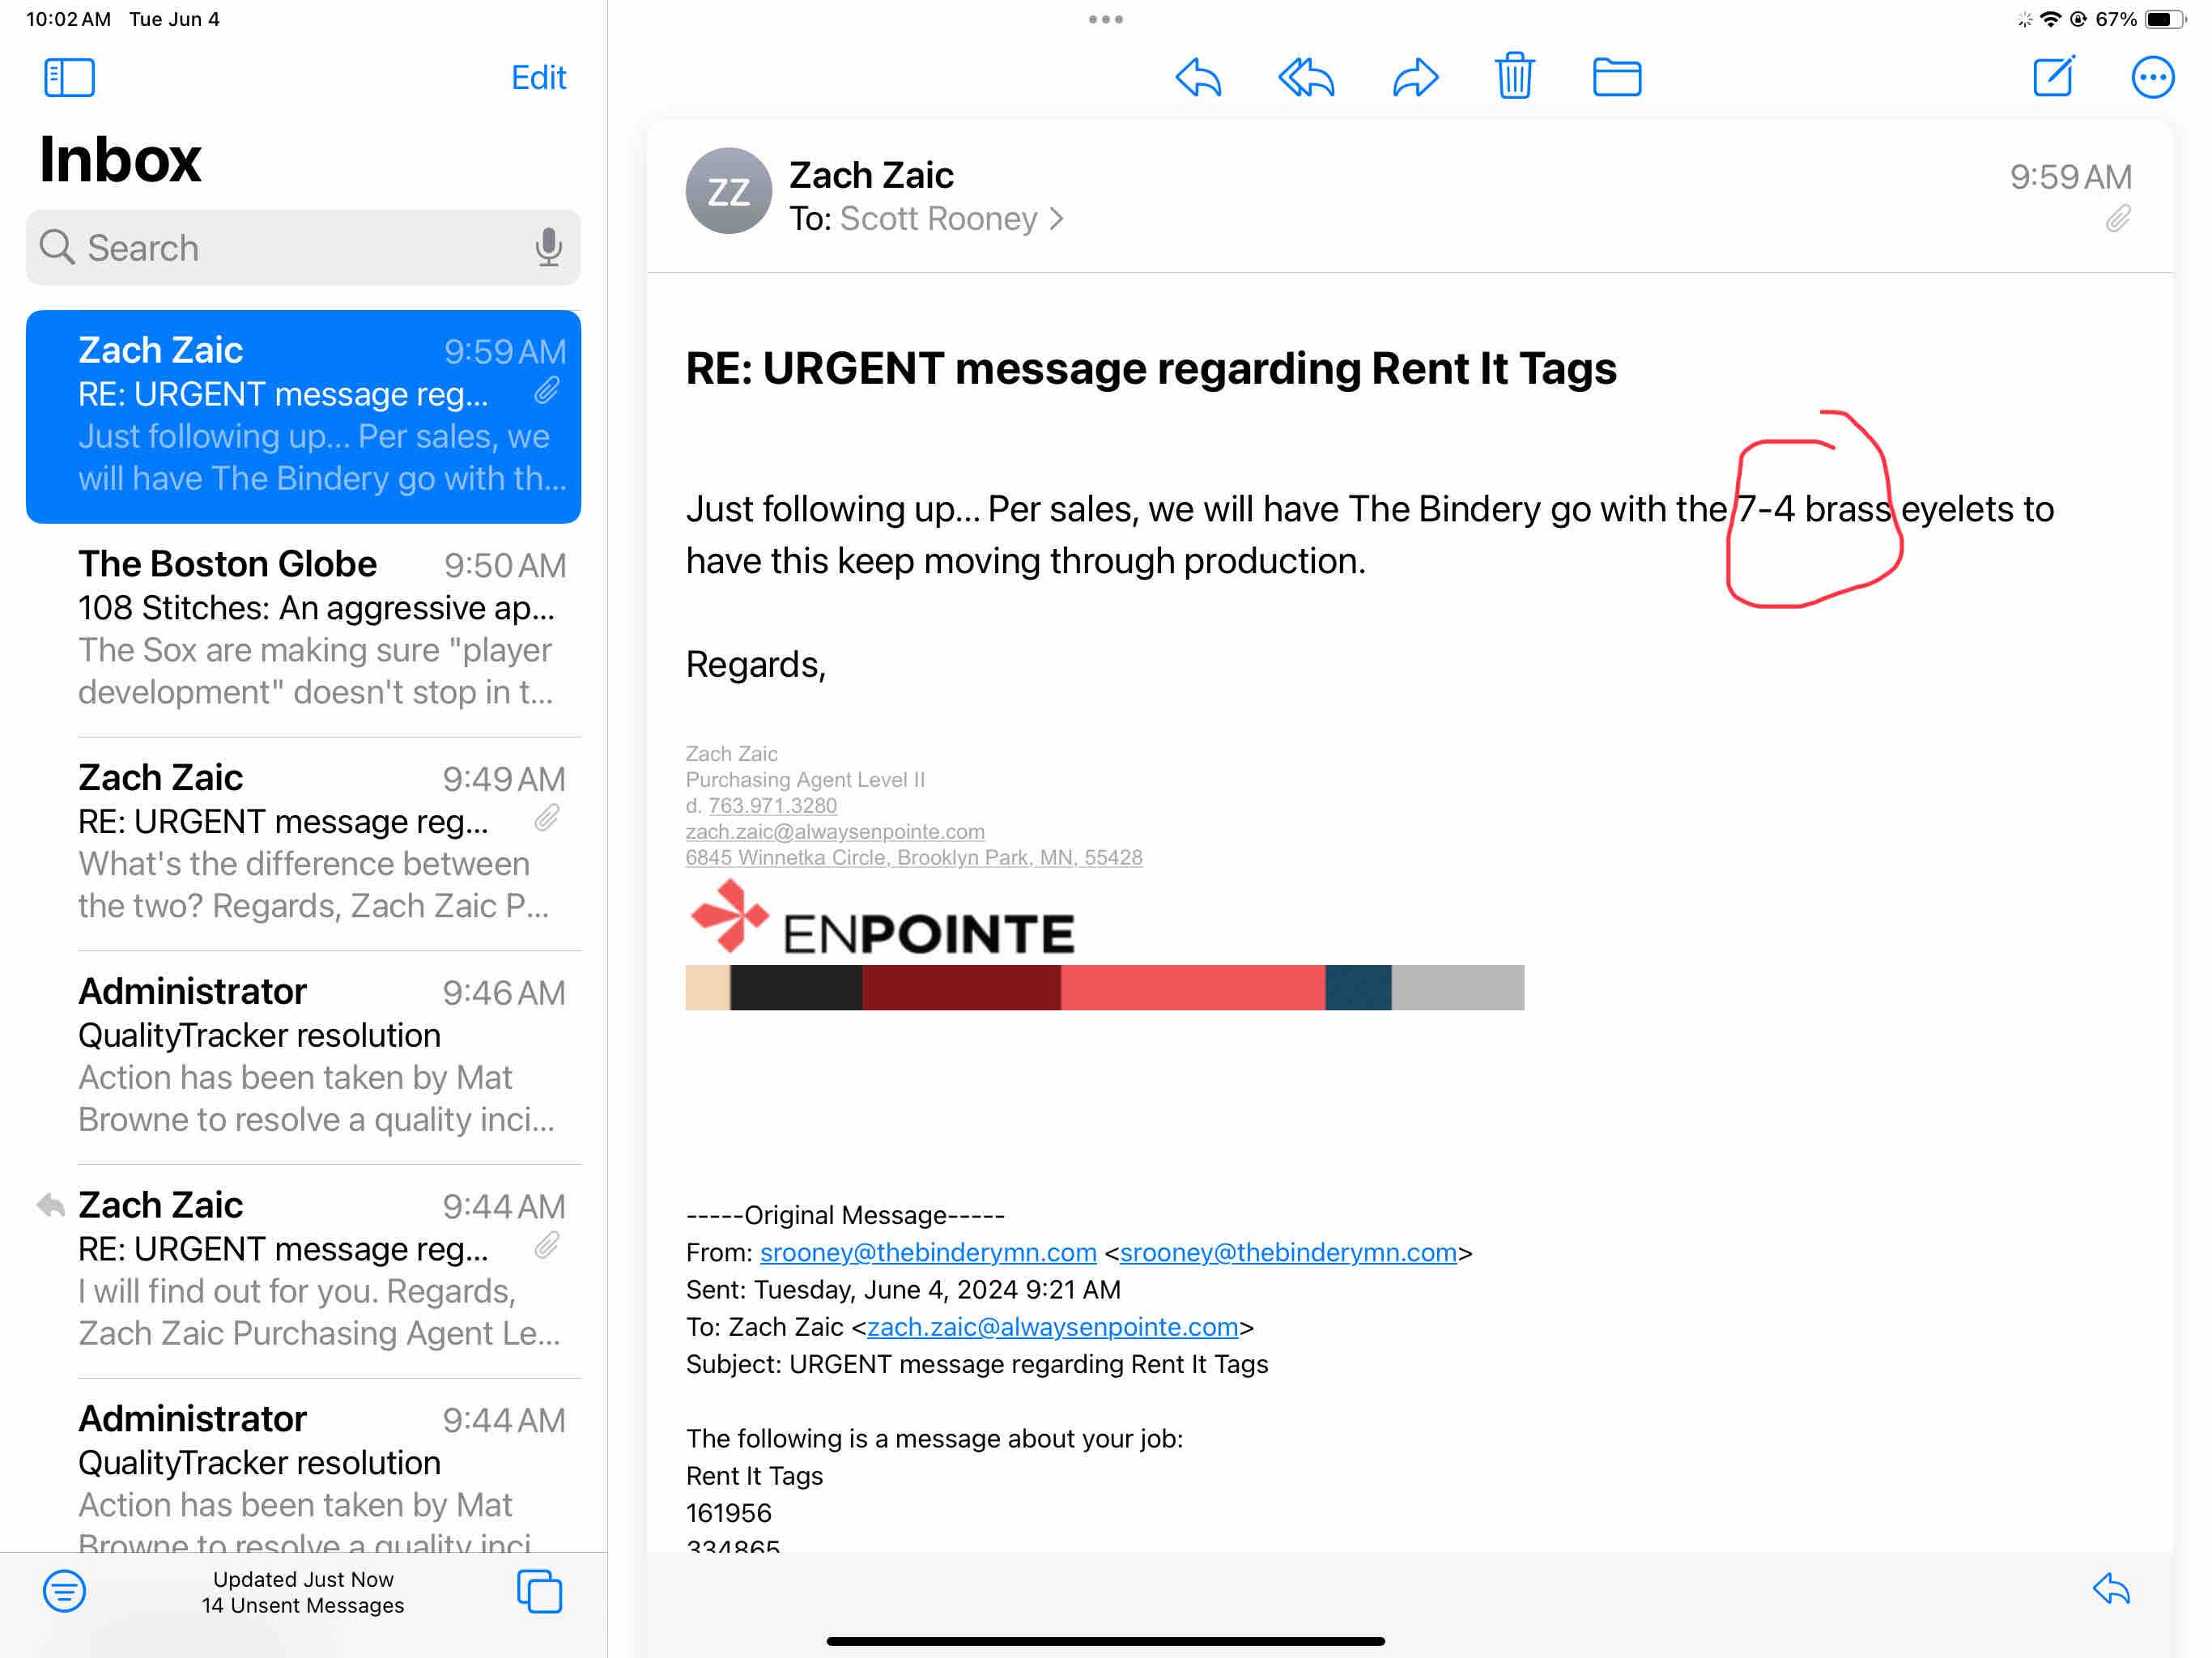
Task: Tap the Reply All icon
Action: point(1305,77)
